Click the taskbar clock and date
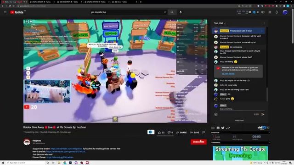 tap(284, 163)
